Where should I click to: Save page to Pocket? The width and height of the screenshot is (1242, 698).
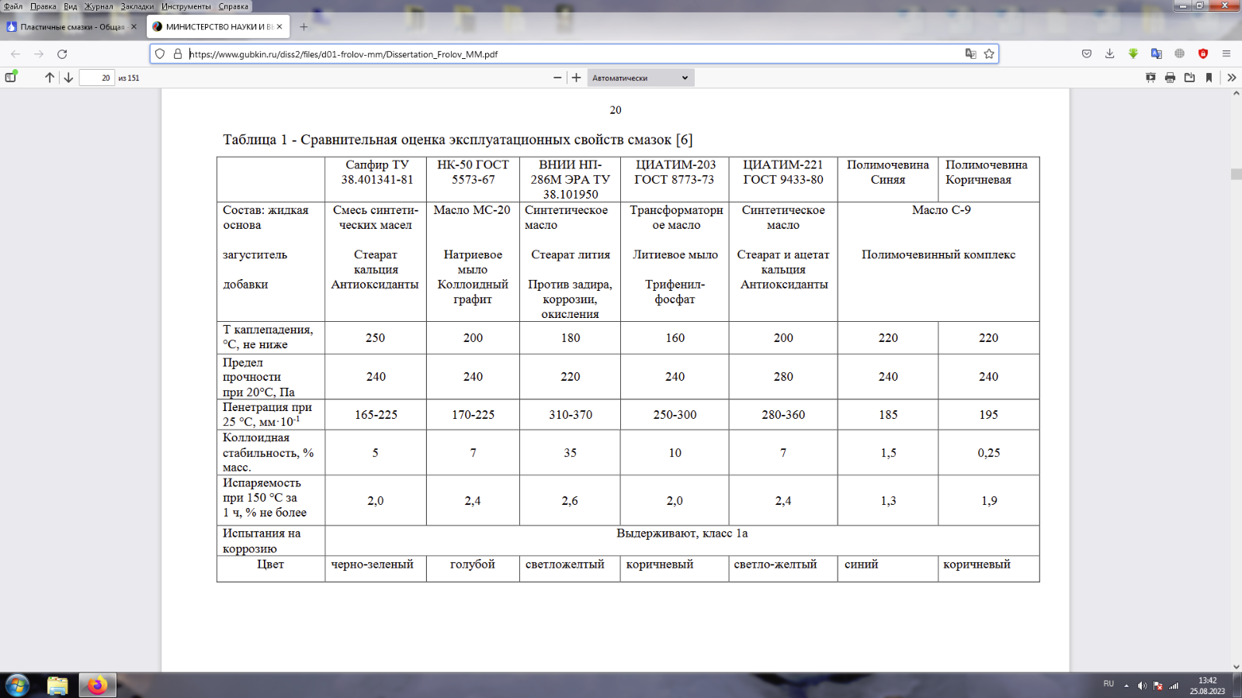(x=1087, y=54)
